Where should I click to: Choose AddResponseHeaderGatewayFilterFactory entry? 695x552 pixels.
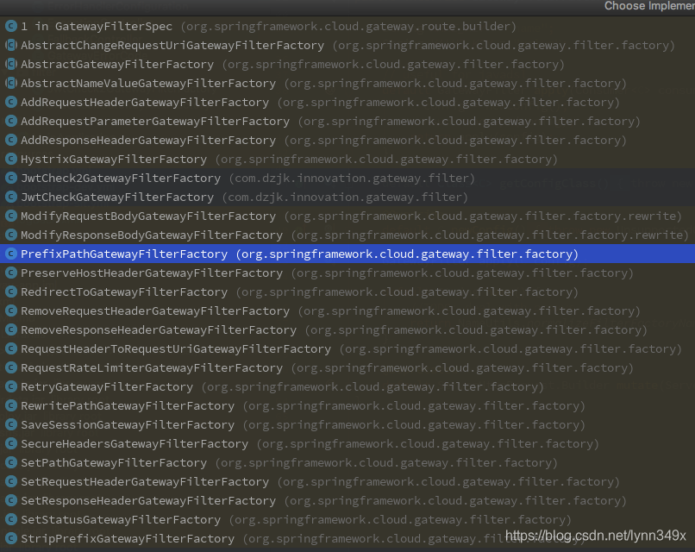click(347, 140)
